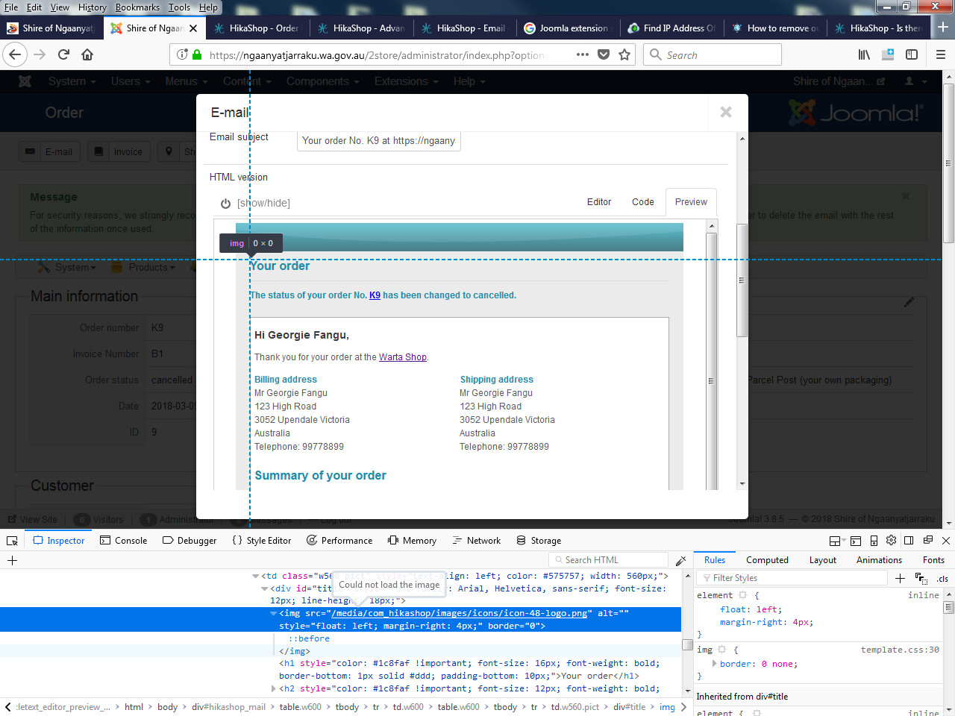The width and height of the screenshot is (955, 716).
Task: Toggle the split console in DevTools
Action: pos(856,541)
